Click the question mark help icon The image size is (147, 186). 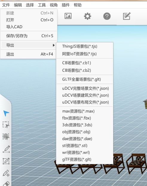[x=107, y=16]
